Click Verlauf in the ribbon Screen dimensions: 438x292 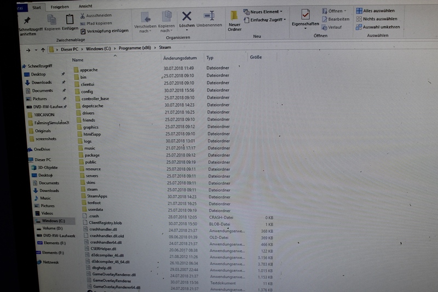pos(332,27)
